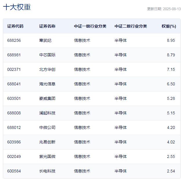The width and height of the screenshot is (183, 180).
Task: Click stock code 603986
Action: point(14,142)
